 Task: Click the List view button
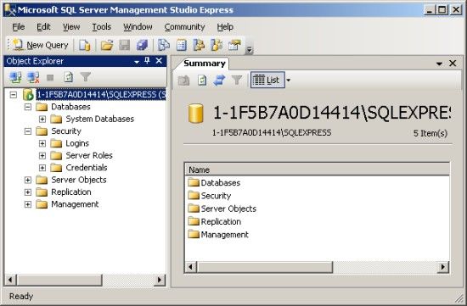[x=267, y=80]
